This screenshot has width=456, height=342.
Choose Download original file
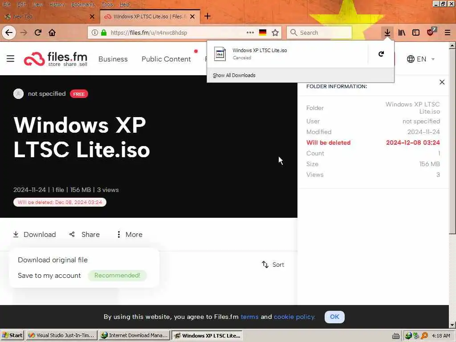coord(53,260)
